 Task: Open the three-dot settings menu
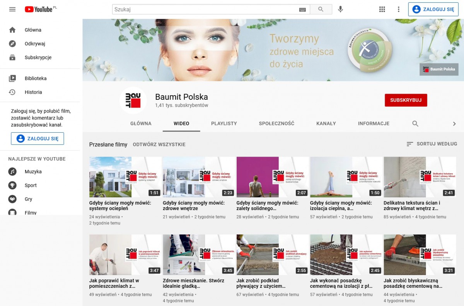[x=399, y=9]
